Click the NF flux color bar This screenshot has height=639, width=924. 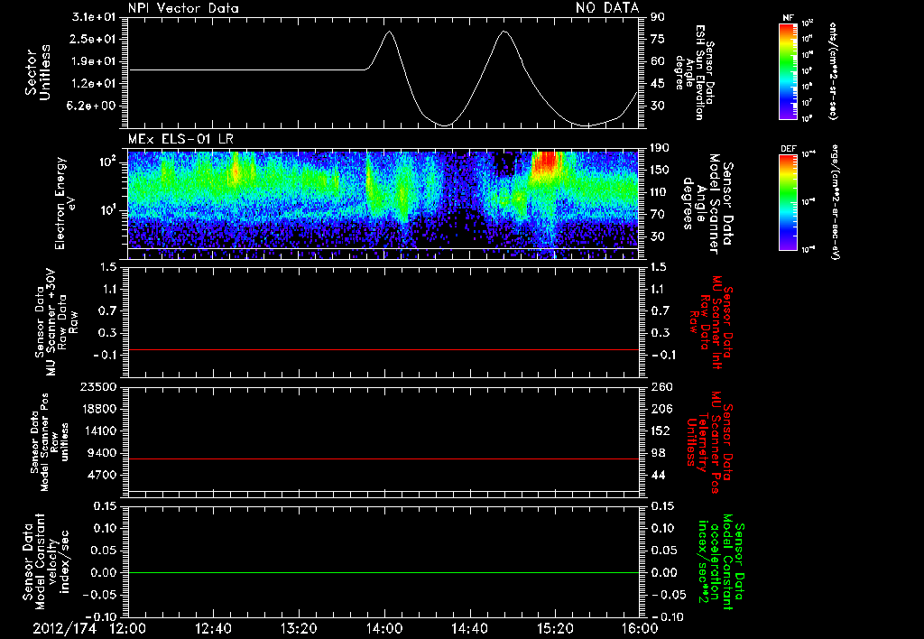tap(788, 70)
